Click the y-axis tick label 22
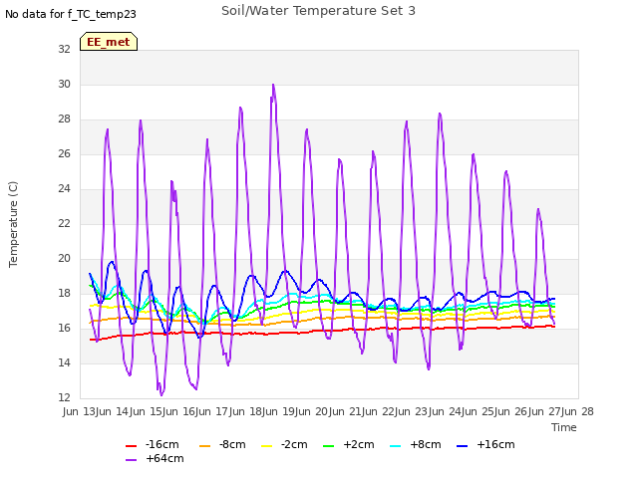 (x=64, y=223)
